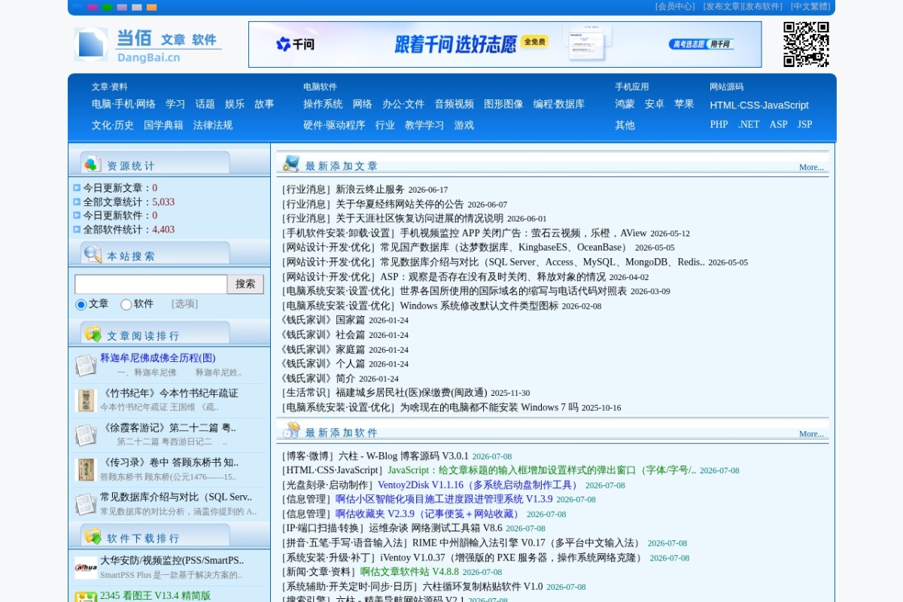Open software 六柱 - W-Blog 博客源码 V3.0.1
The width and height of the screenshot is (903, 602).
point(403,456)
